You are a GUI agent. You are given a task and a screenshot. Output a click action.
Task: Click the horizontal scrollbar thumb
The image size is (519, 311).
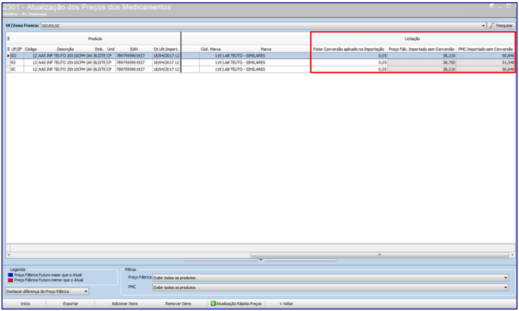(379, 255)
